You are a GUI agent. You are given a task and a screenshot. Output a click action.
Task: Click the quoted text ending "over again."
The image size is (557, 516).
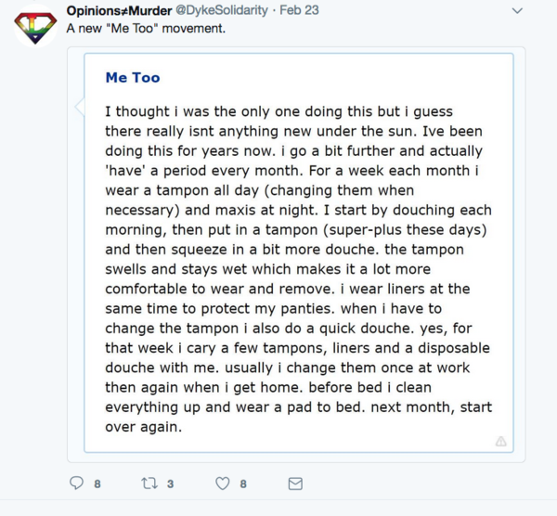143,429
